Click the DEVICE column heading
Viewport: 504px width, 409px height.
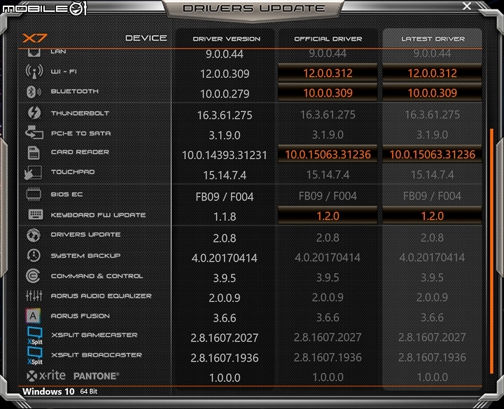[146, 38]
